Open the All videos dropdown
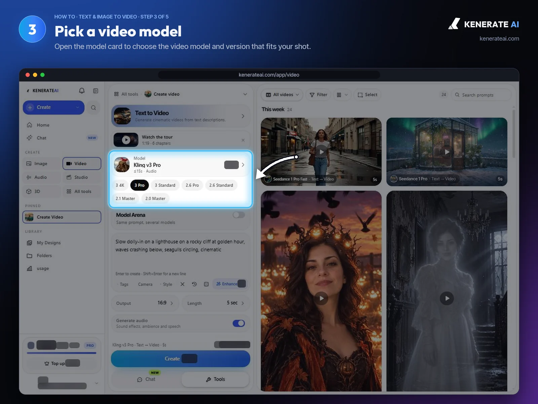538x404 pixels. [x=282, y=95]
